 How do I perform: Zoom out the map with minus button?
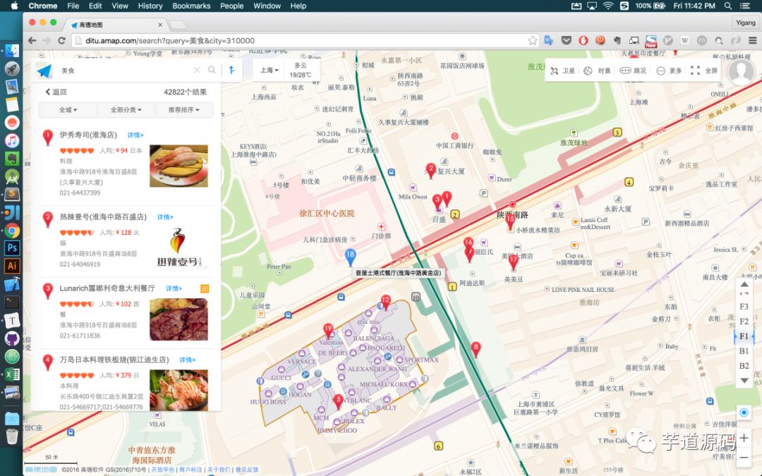[x=744, y=458]
